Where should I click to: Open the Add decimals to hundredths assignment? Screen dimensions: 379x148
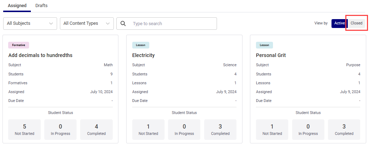(40, 55)
